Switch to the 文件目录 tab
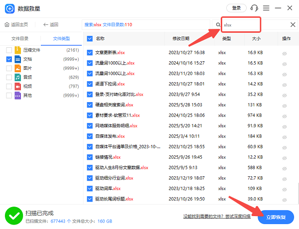 click(20, 38)
